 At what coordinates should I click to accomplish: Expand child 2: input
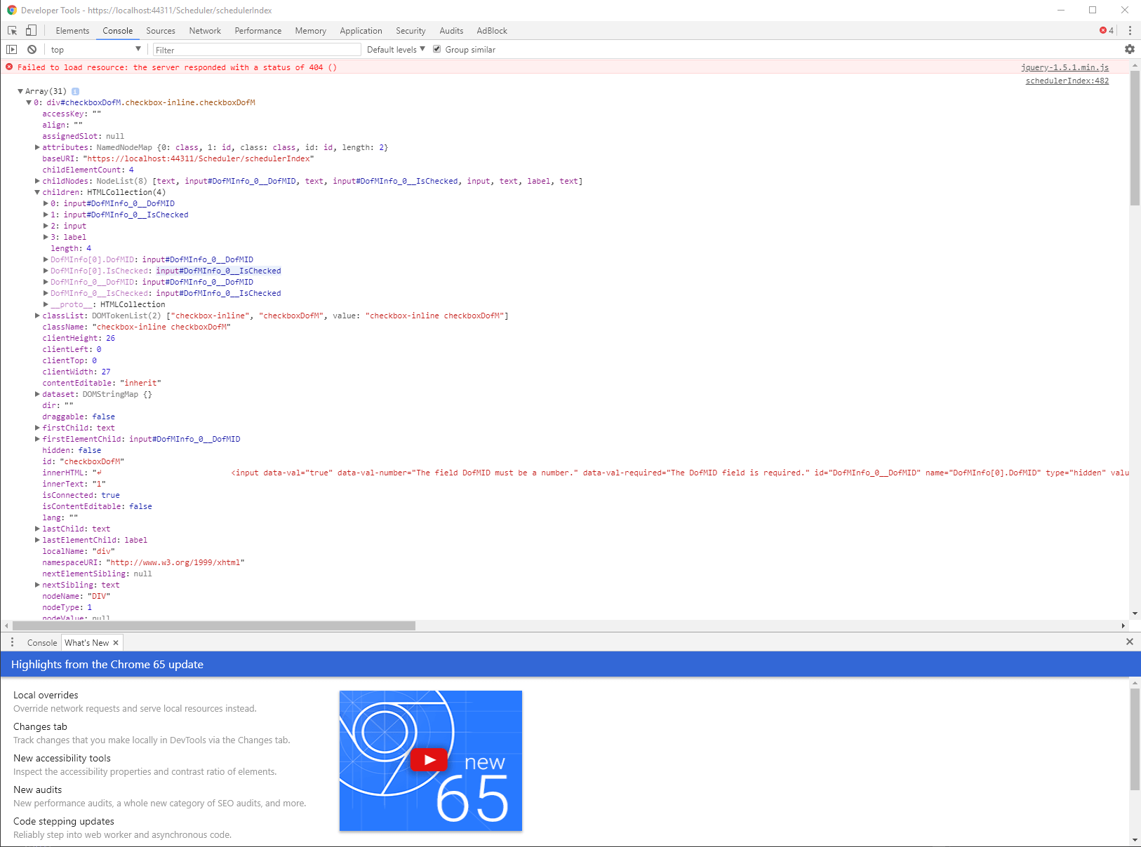tap(46, 226)
